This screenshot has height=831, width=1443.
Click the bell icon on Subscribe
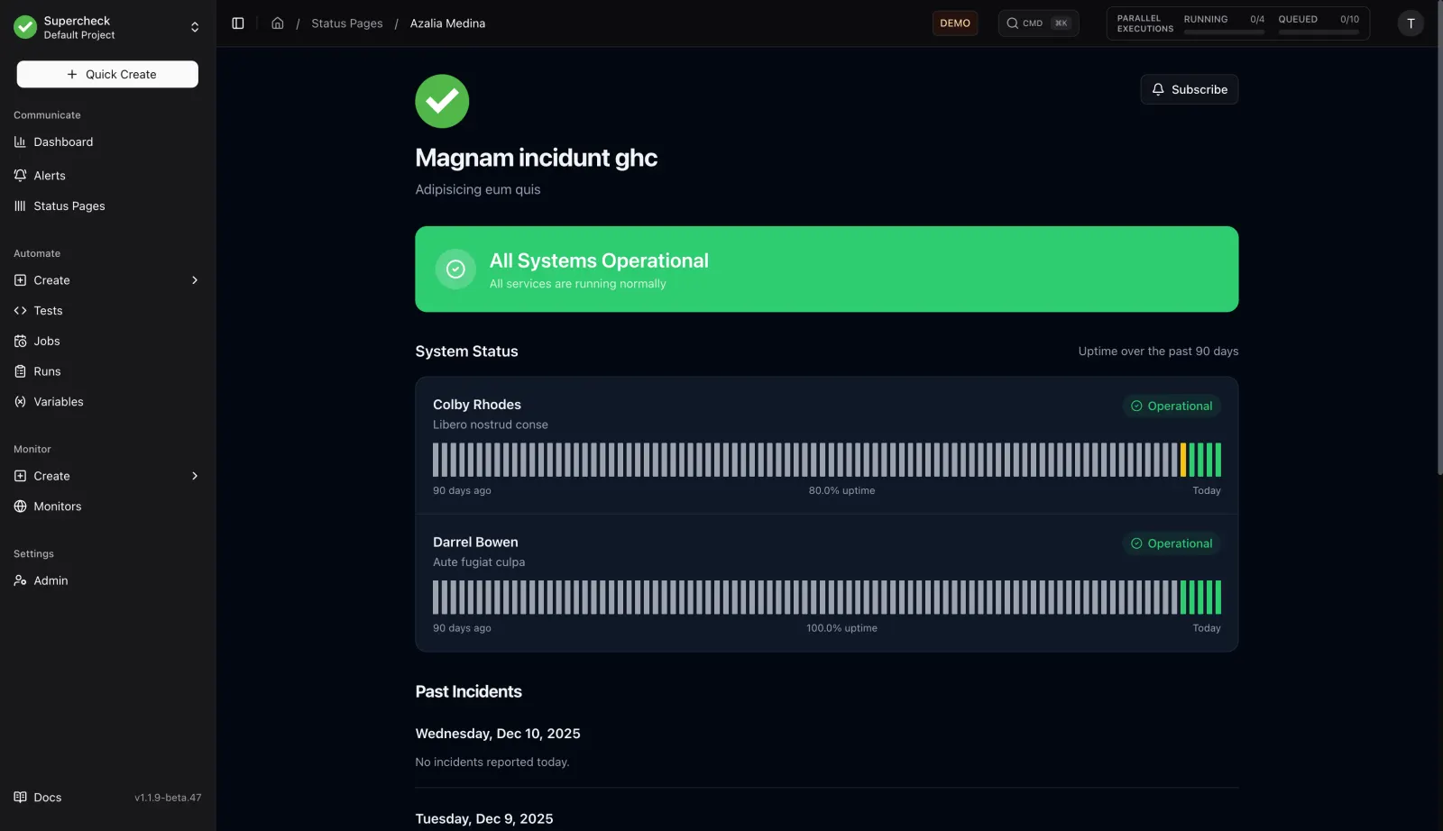[1158, 89]
